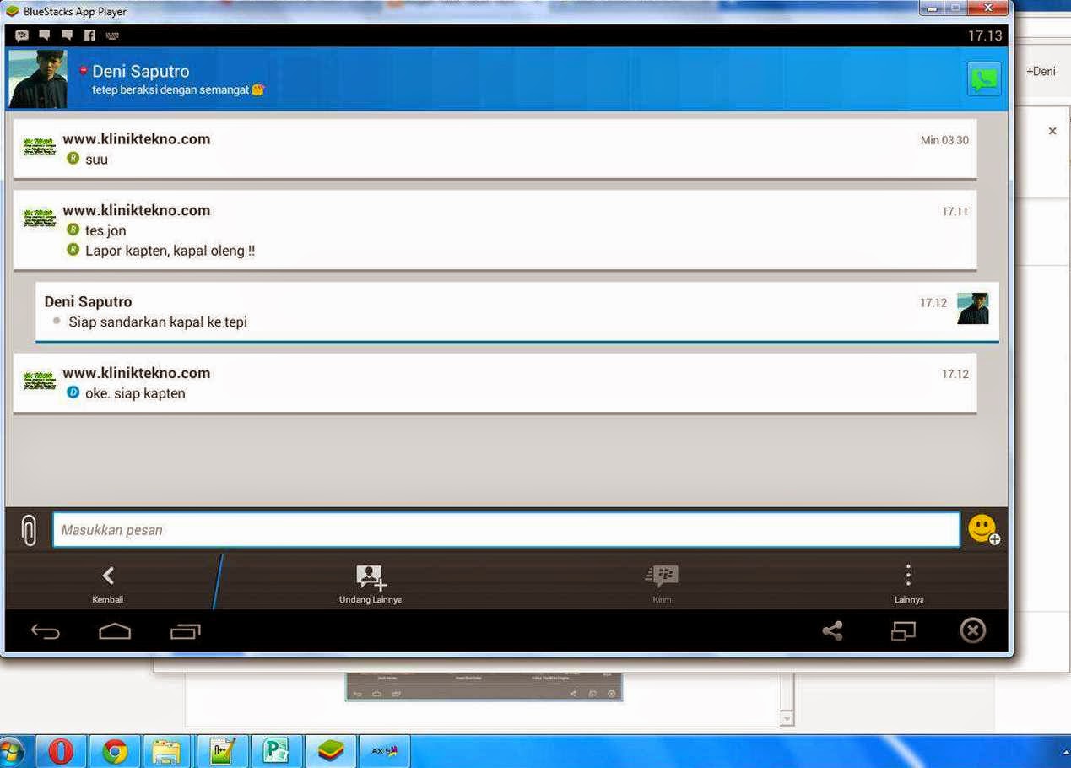Open the emoticon smiley picker
This screenshot has height=768, width=1071.
point(983,529)
